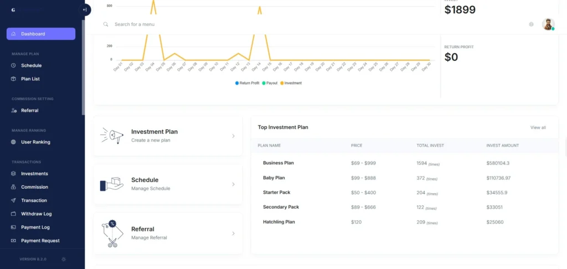Toggle the orange Investment legend swatch

(x=282, y=83)
